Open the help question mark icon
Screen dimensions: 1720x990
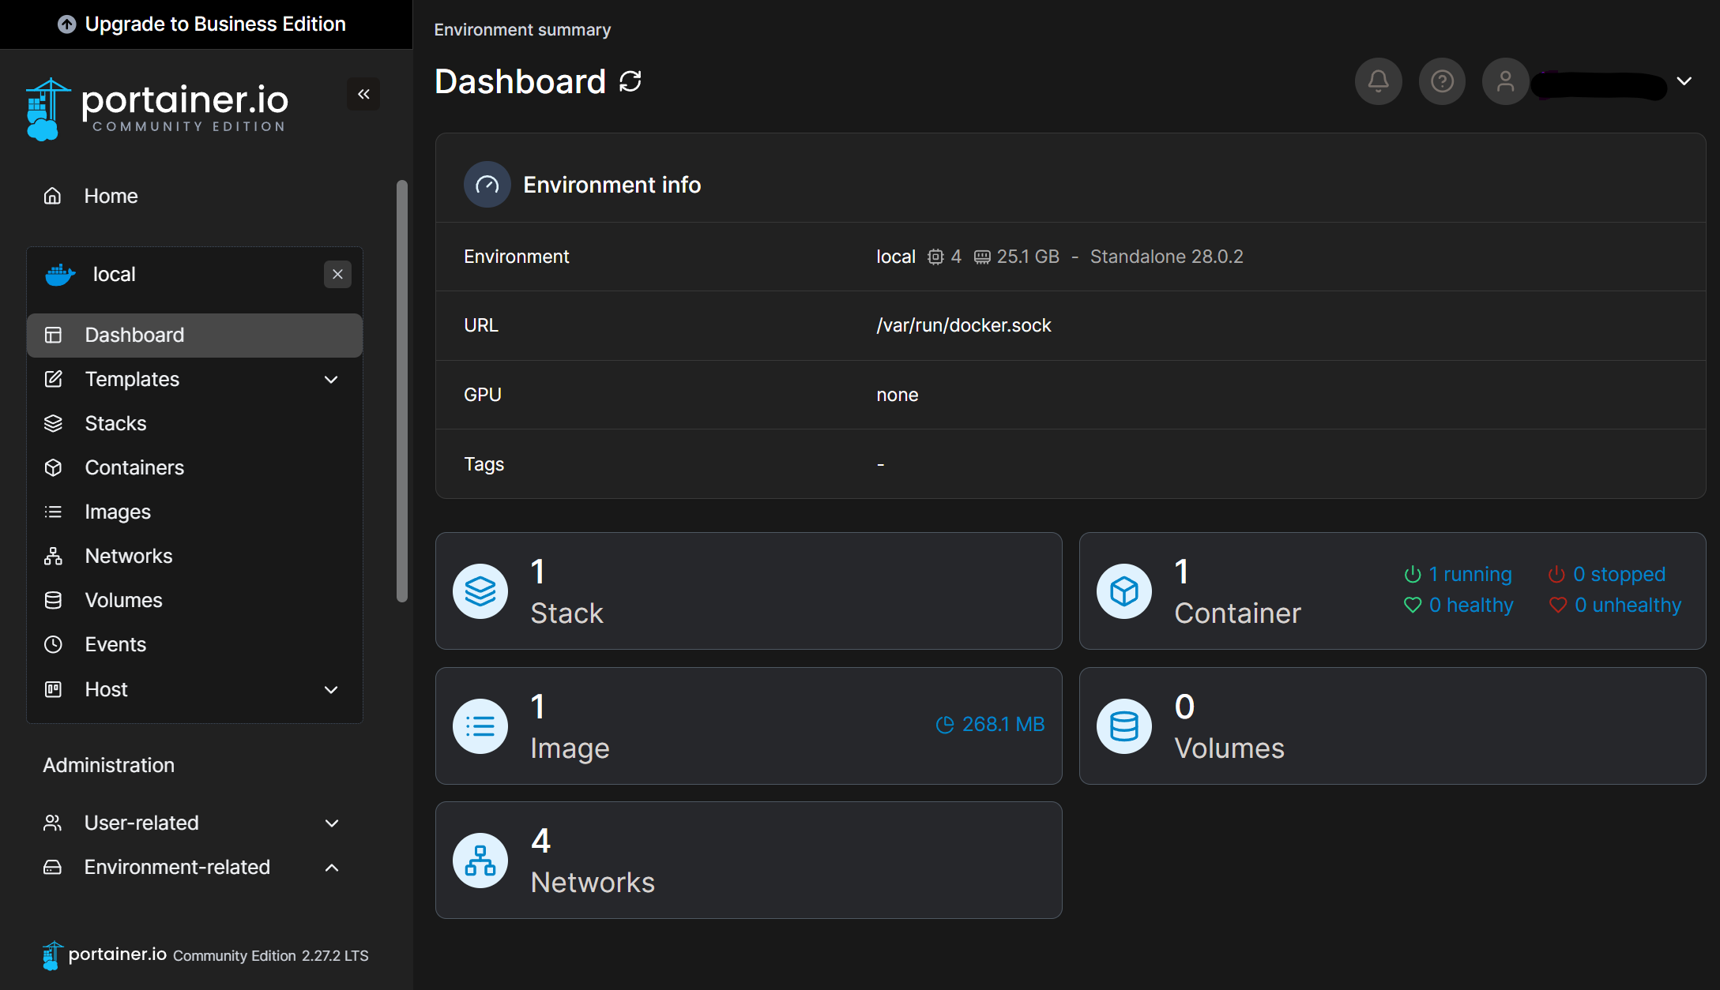click(1442, 81)
